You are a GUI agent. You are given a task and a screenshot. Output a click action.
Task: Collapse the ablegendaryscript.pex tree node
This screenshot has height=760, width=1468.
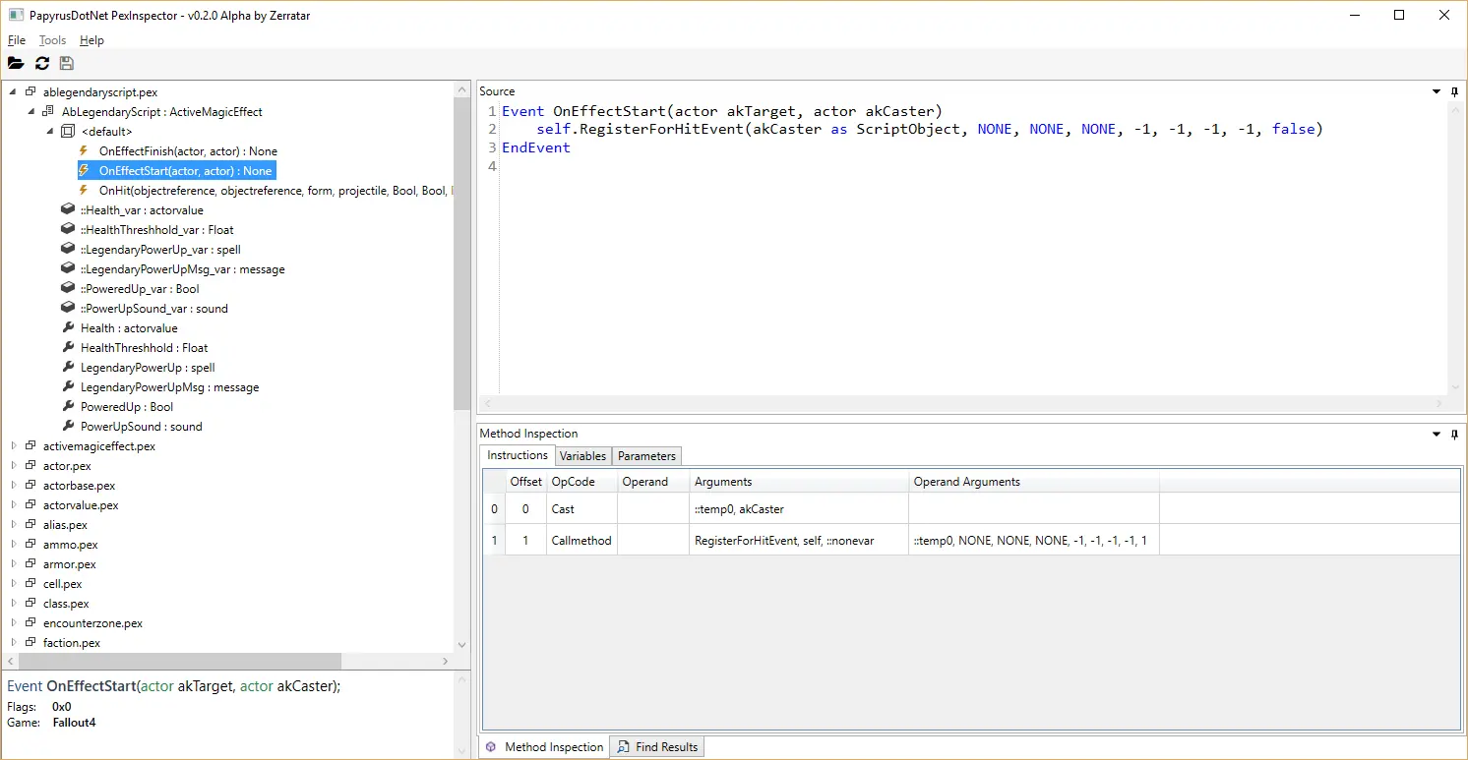click(14, 92)
